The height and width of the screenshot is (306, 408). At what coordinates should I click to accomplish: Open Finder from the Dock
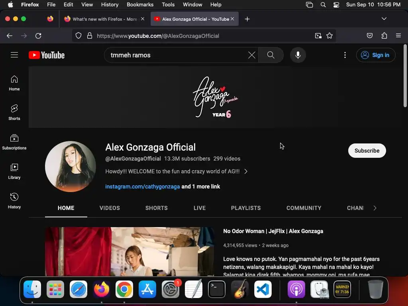pos(32,289)
